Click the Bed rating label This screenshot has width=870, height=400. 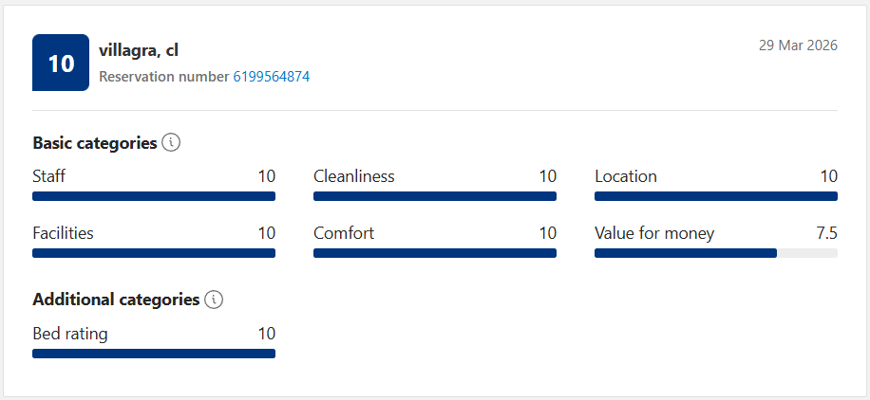70,334
